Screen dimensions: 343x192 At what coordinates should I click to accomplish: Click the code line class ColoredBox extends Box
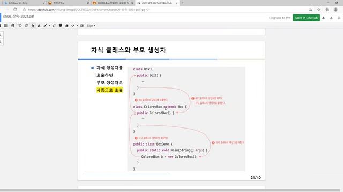click(x=160, y=107)
